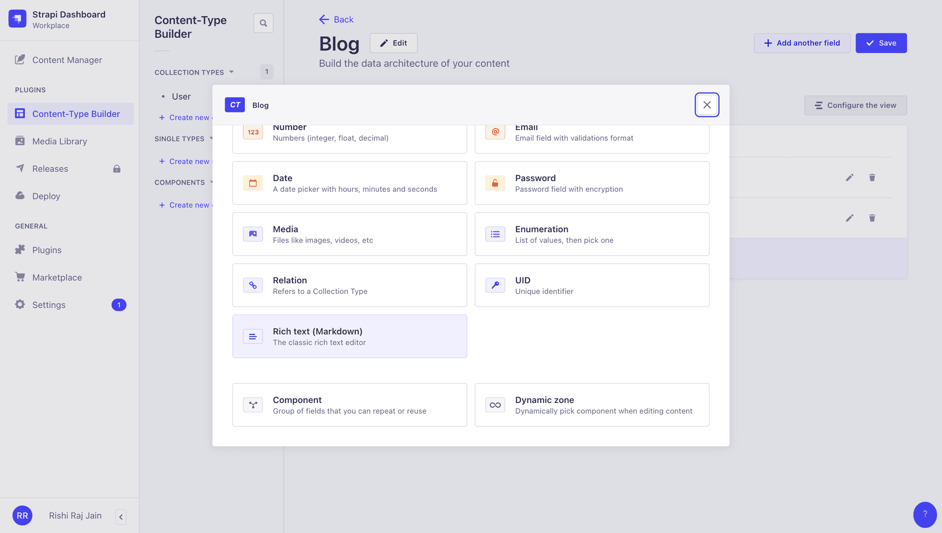The width and height of the screenshot is (942, 533).
Task: Select the Enumeration field type icon
Action: (x=495, y=234)
